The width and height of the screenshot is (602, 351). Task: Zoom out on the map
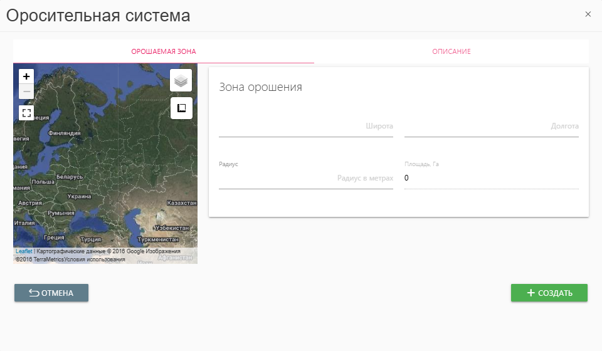click(x=26, y=92)
